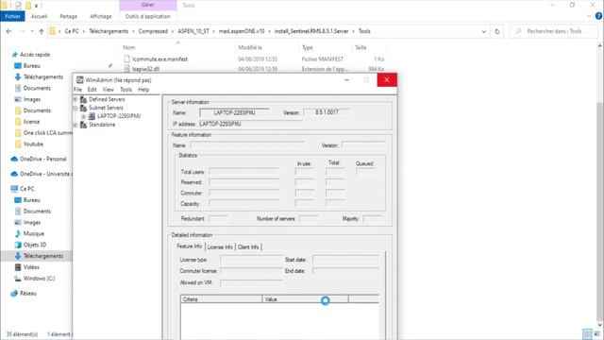Open the Partage ribbon tab in Explorer
The height and width of the screenshot is (340, 604).
click(x=69, y=16)
